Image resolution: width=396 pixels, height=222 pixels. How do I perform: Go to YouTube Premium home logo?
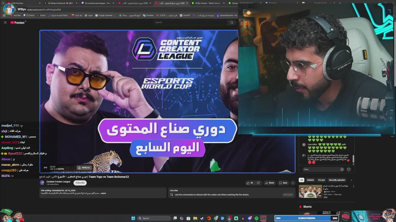point(17,23)
